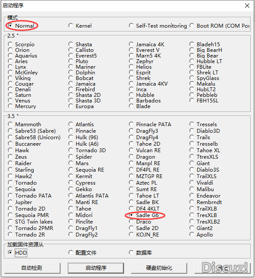
Task: Choose Hulk (96)
Action: point(71,137)
